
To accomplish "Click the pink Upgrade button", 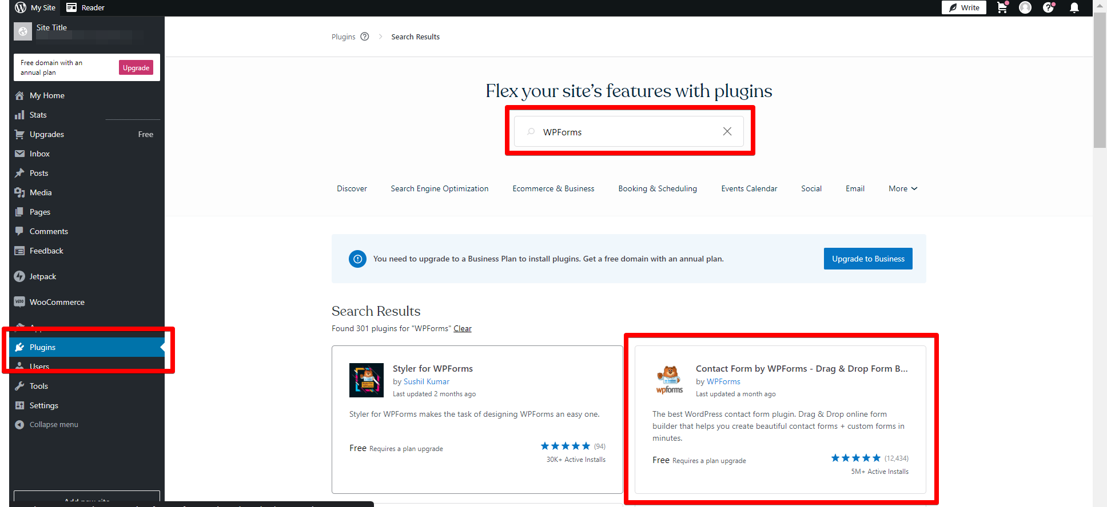I will tap(136, 67).
